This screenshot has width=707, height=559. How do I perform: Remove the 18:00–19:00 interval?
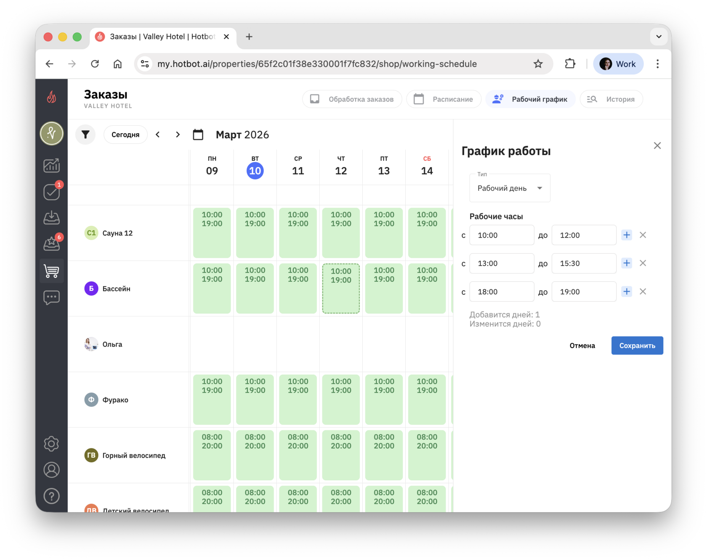[x=643, y=291]
